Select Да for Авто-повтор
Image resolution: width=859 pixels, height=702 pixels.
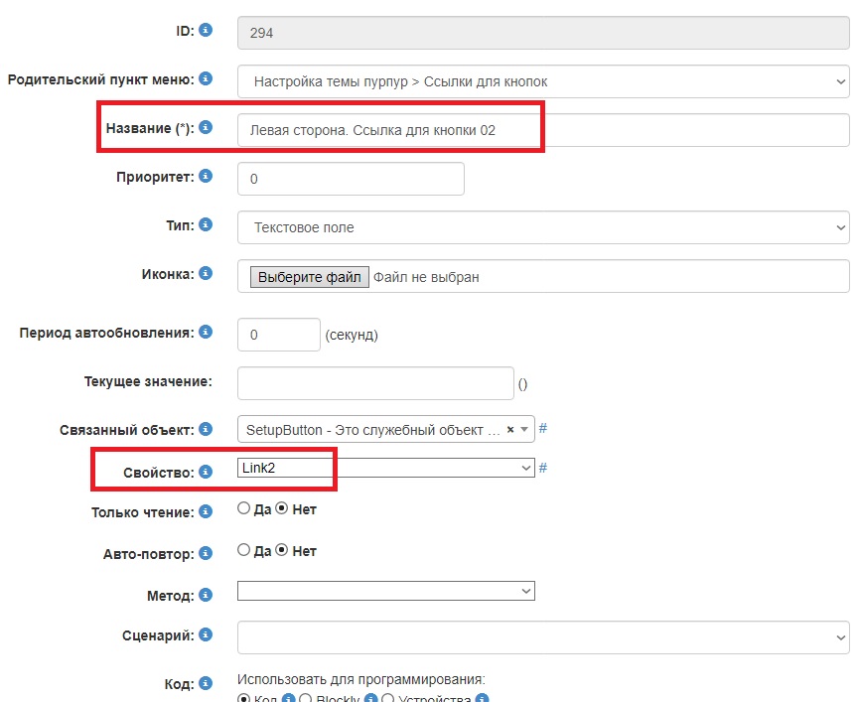[243, 550]
